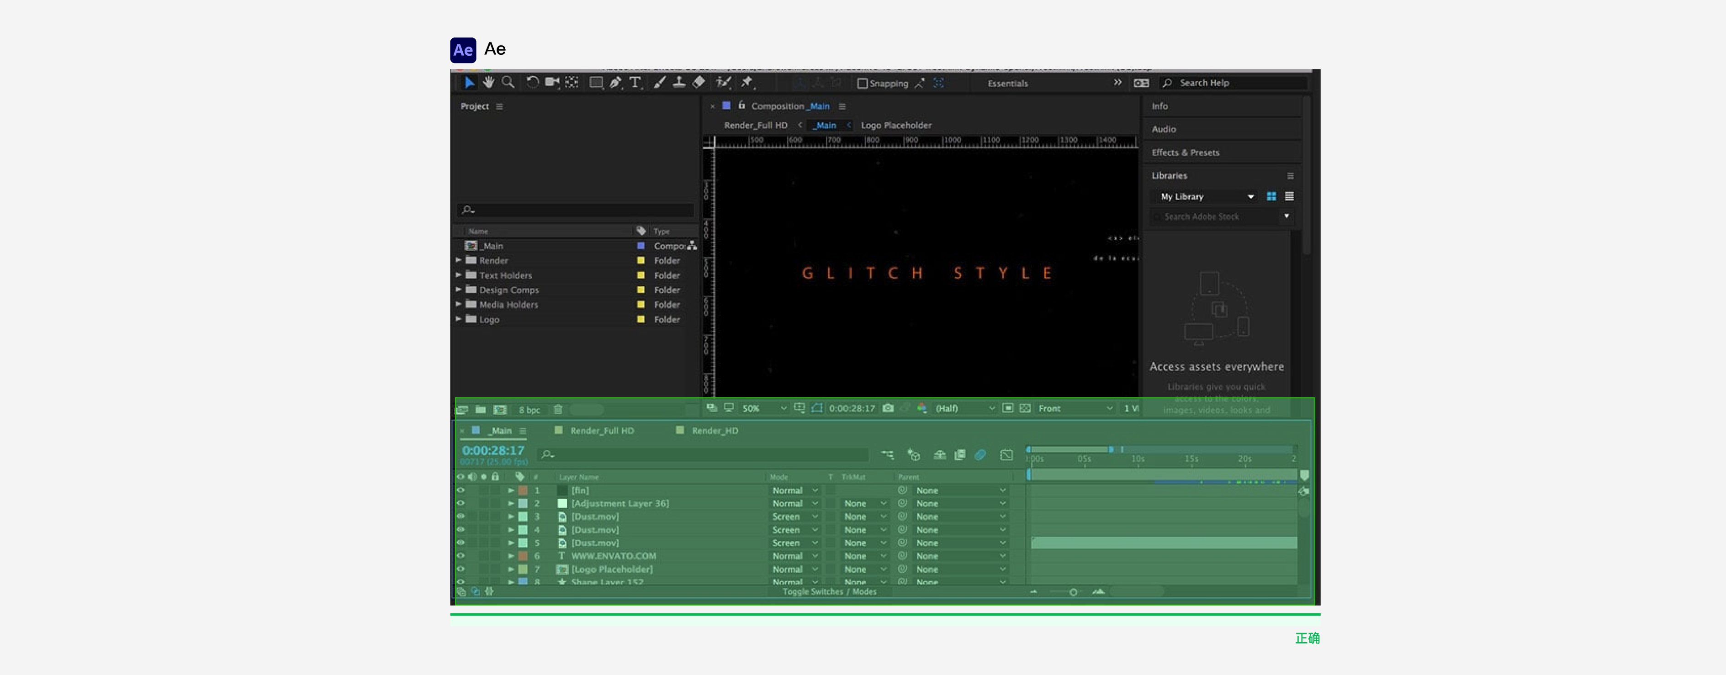Select the Rotation tool
1726x675 pixels.
532,82
